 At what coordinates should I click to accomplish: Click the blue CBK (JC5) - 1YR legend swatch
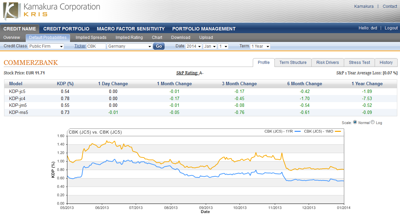[297, 132]
